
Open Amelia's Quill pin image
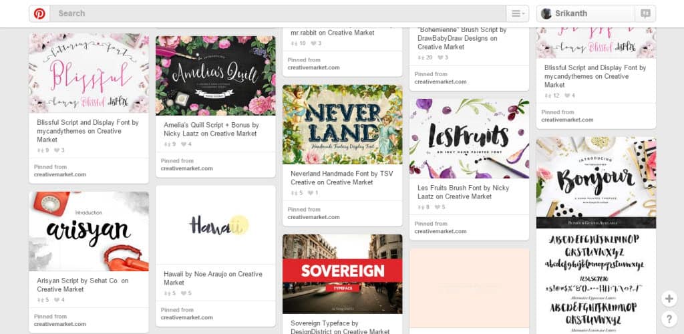click(216, 76)
